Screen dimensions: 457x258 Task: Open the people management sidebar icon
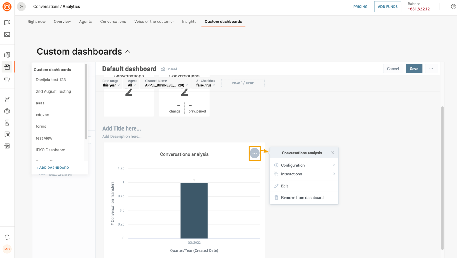coord(7,110)
